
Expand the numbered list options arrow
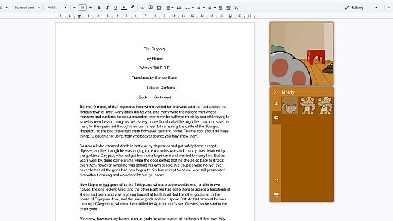[215, 8]
